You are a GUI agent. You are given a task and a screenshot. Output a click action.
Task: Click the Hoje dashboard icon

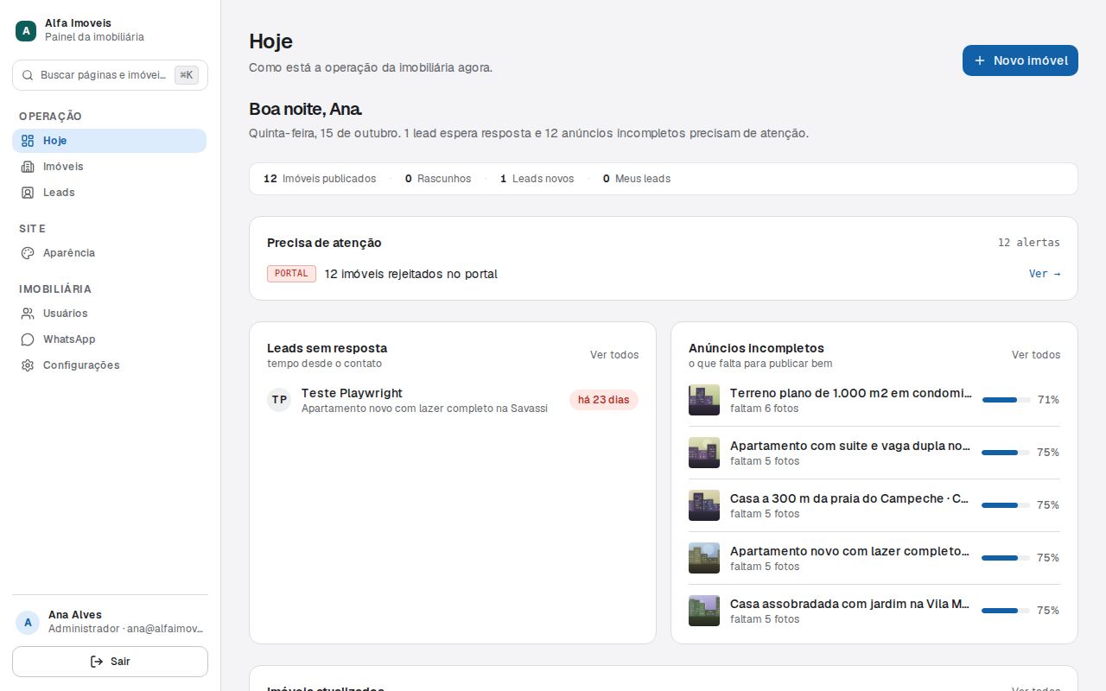pyautogui.click(x=28, y=141)
